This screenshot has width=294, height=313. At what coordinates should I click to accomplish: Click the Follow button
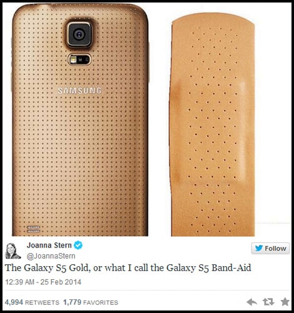pos(270,248)
